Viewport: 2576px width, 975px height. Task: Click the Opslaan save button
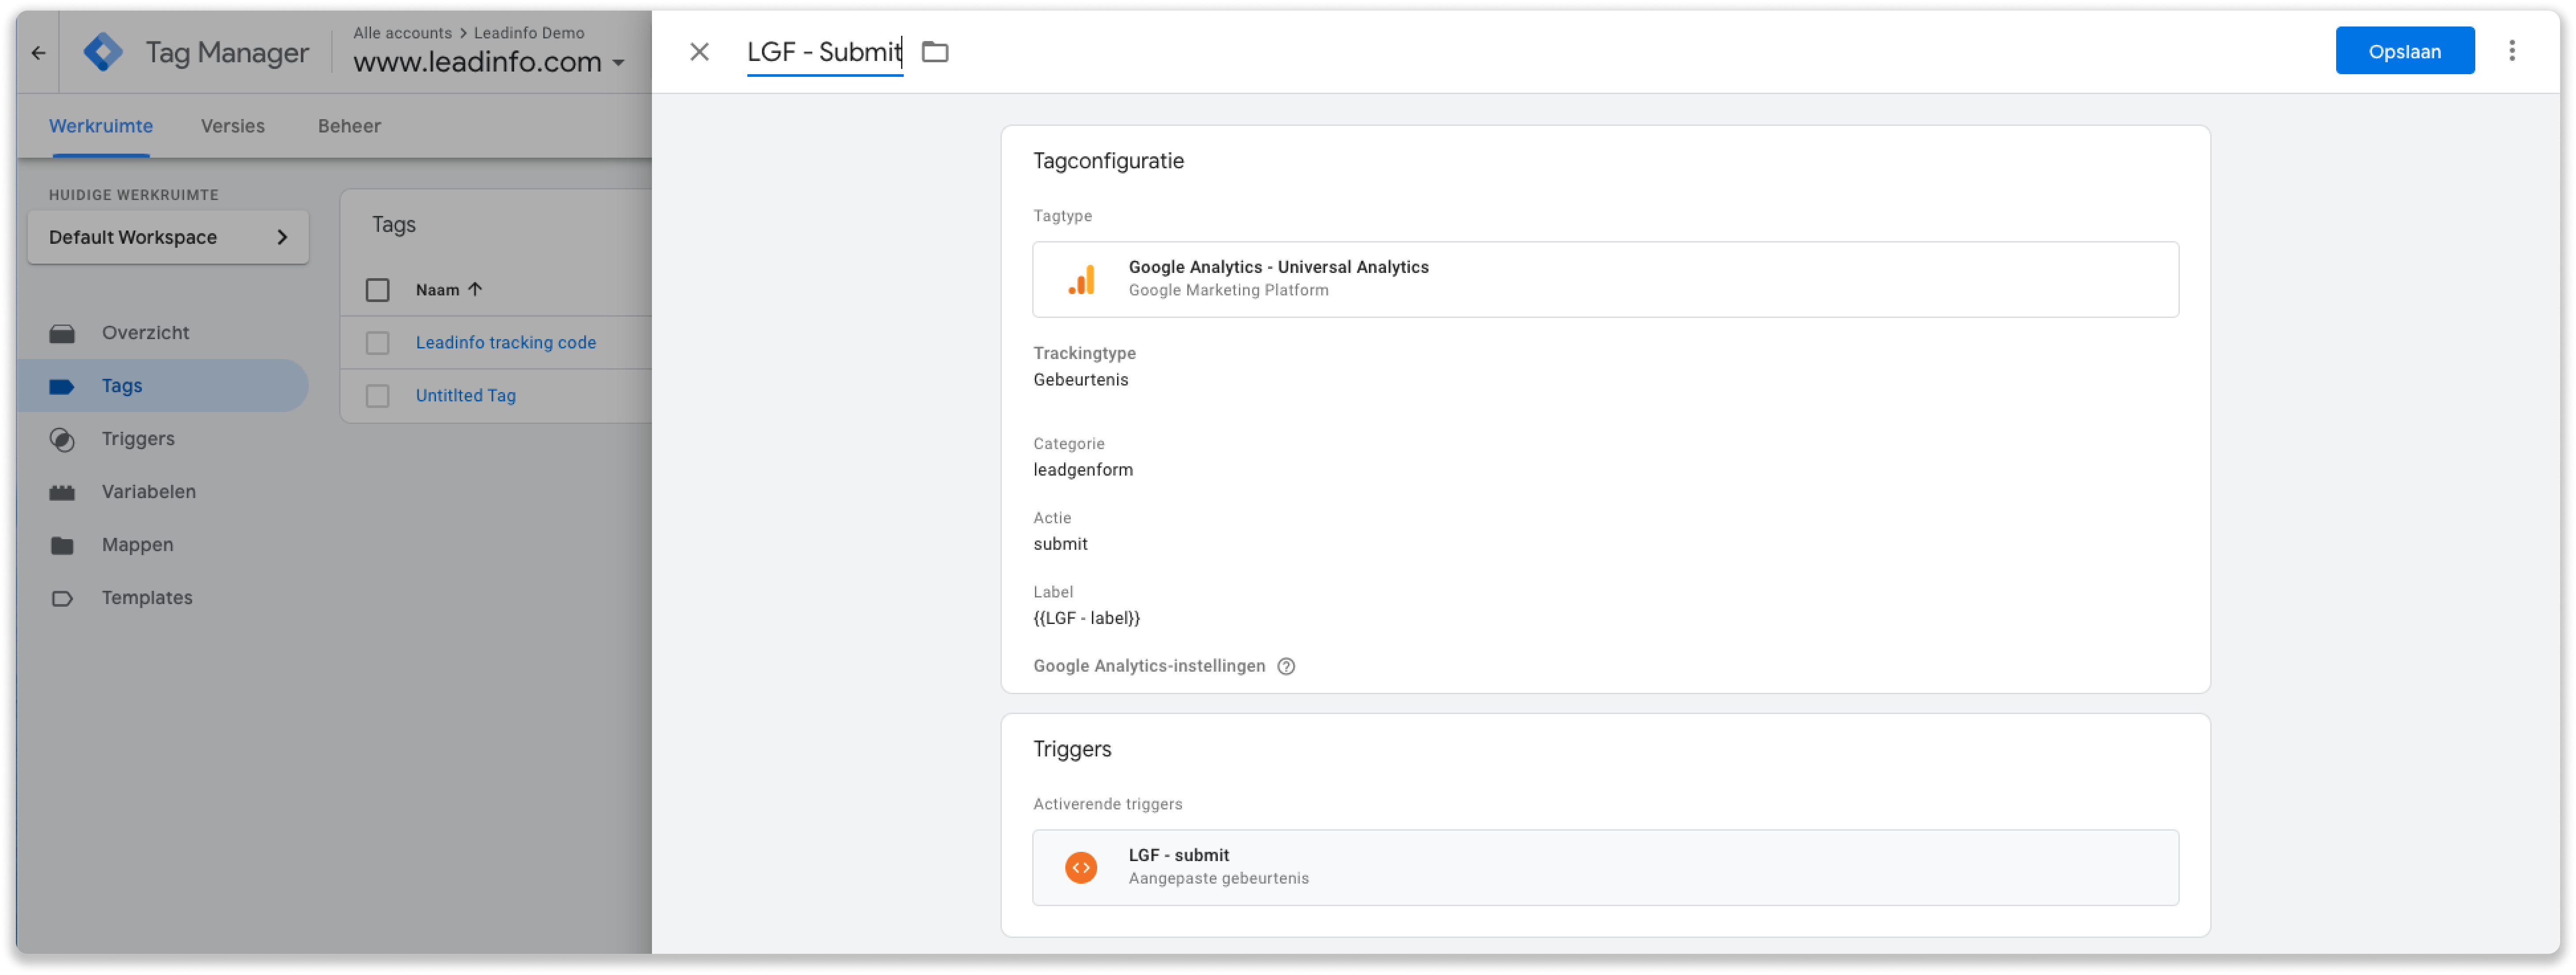tap(2404, 51)
